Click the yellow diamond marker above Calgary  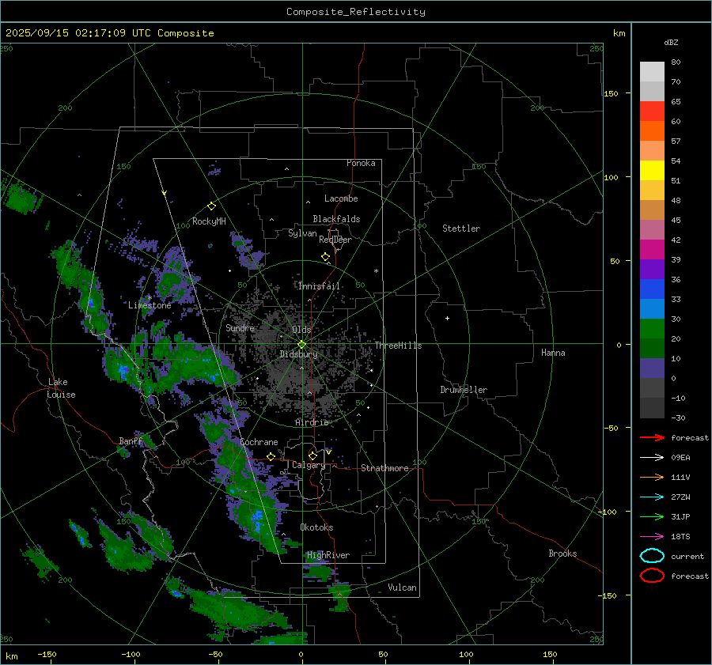tap(312, 455)
